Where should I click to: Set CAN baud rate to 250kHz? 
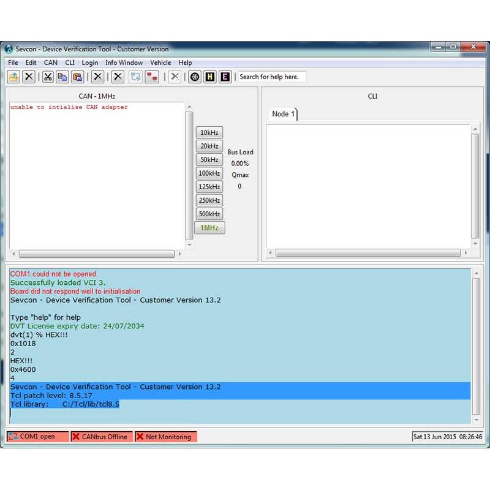pyautogui.click(x=209, y=200)
